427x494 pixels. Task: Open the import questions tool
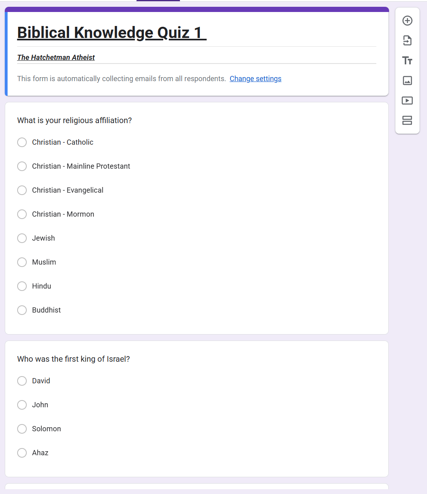[407, 40]
